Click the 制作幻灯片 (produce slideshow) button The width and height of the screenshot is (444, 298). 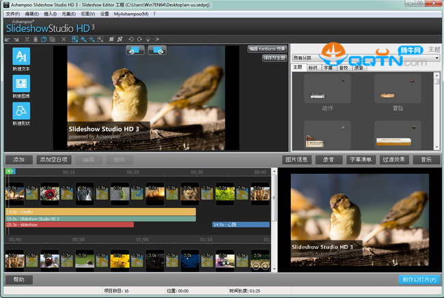tap(418, 280)
